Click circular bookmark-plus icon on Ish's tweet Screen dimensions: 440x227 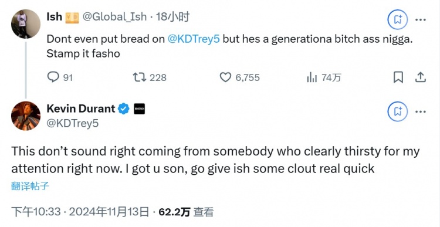(397, 19)
